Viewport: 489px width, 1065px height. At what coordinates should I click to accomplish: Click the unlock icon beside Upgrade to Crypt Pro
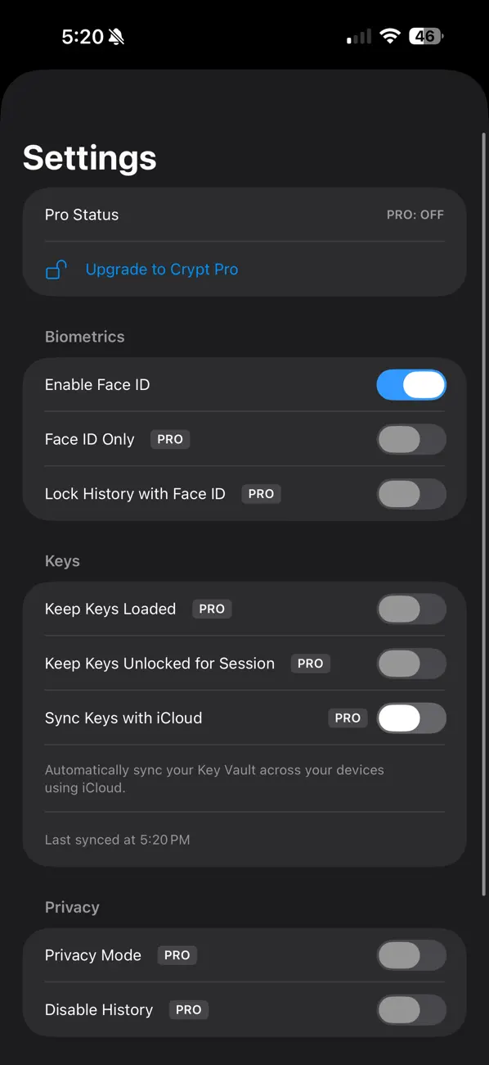[x=56, y=269]
